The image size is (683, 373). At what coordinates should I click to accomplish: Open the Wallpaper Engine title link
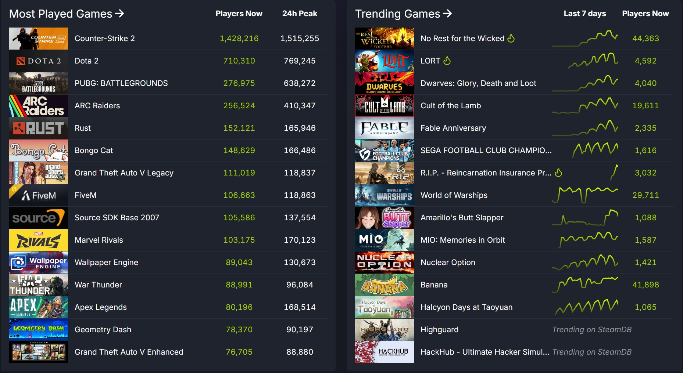[x=107, y=262]
